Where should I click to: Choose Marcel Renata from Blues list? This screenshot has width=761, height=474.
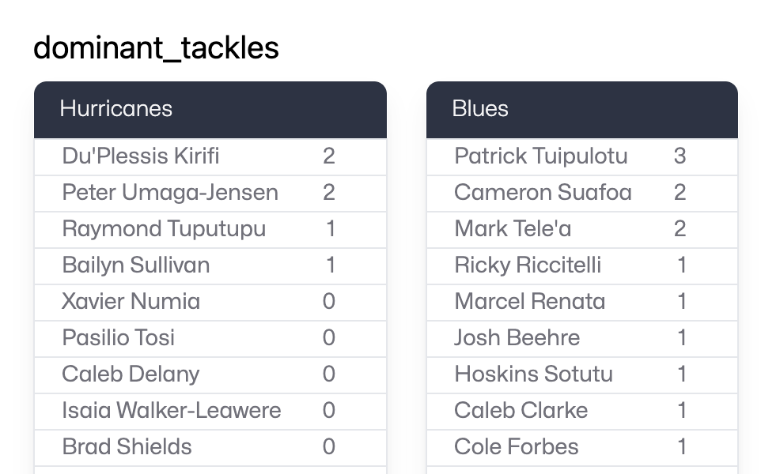click(530, 302)
